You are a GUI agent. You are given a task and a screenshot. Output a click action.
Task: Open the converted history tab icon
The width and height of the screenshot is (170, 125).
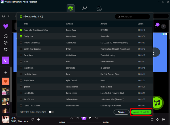(99, 8)
